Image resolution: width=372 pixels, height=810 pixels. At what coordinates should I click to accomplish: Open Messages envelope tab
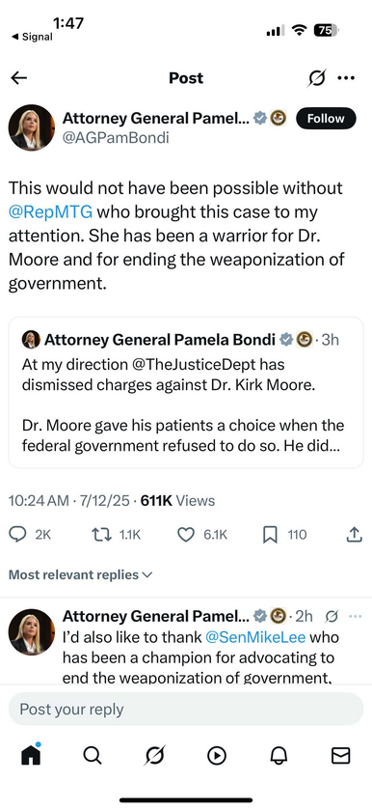coord(340,755)
